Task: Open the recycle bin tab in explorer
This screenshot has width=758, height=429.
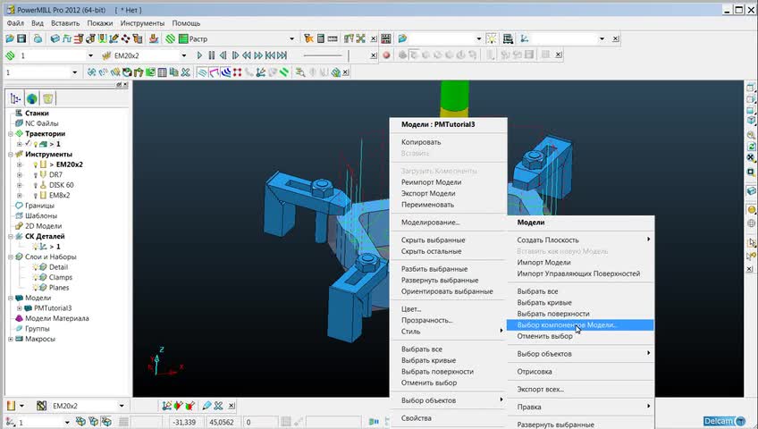Action: click(x=47, y=98)
